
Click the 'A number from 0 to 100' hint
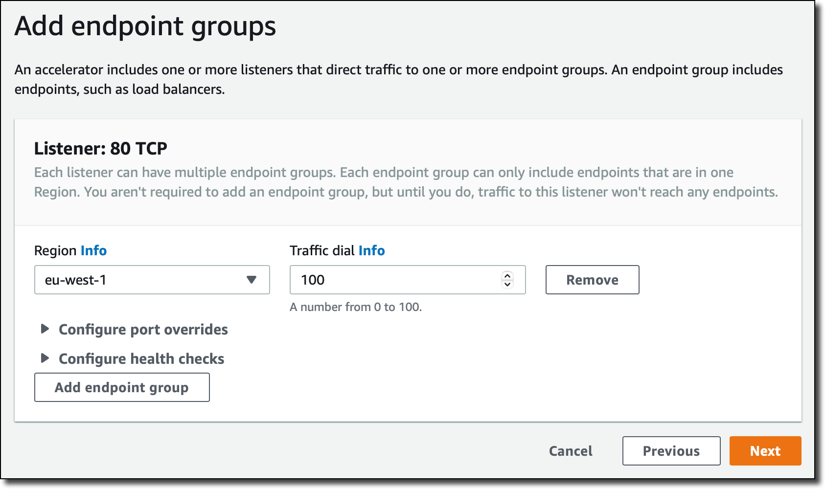click(x=356, y=307)
